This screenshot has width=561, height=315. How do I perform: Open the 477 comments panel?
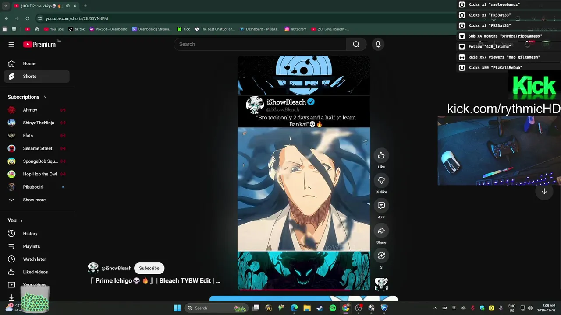point(381,206)
